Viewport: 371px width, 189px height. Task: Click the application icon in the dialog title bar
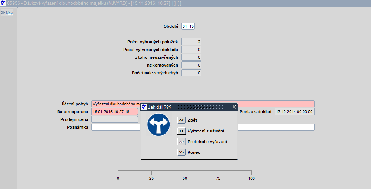point(144,107)
